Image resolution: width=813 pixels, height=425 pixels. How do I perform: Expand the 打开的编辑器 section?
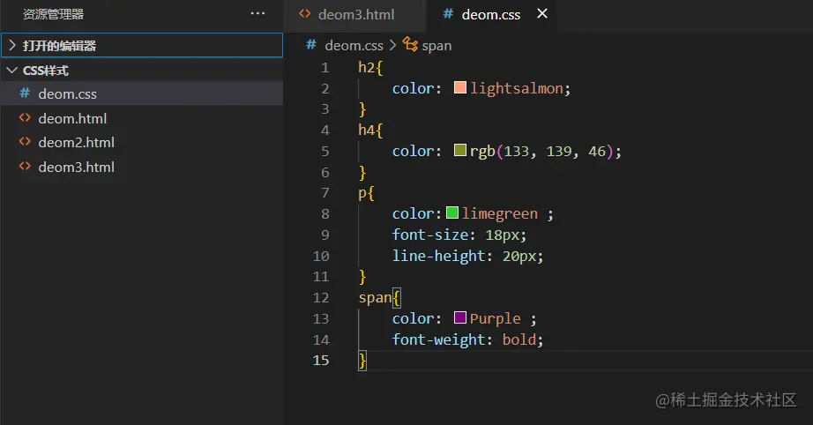[142, 46]
